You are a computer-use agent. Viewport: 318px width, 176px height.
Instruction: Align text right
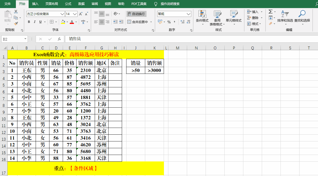click(107, 22)
